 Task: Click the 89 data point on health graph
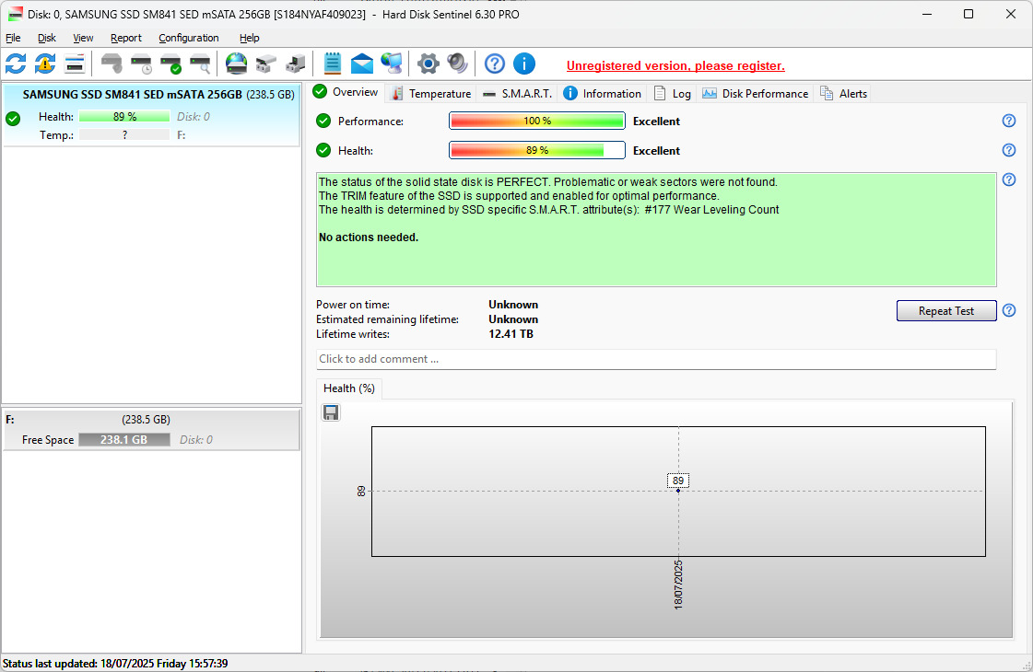point(678,491)
